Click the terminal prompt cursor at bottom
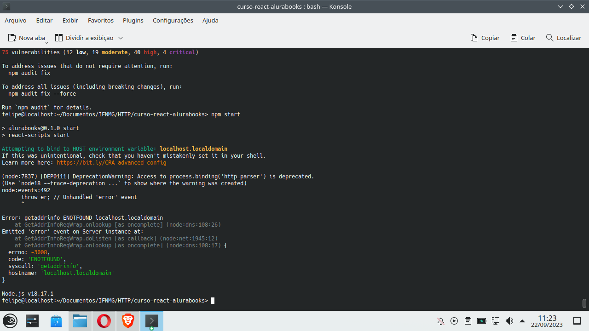The height and width of the screenshot is (331, 589). pos(213,301)
